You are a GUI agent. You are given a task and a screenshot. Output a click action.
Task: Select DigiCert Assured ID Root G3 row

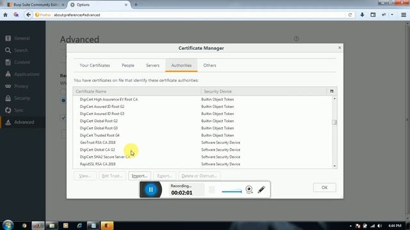[x=202, y=114]
